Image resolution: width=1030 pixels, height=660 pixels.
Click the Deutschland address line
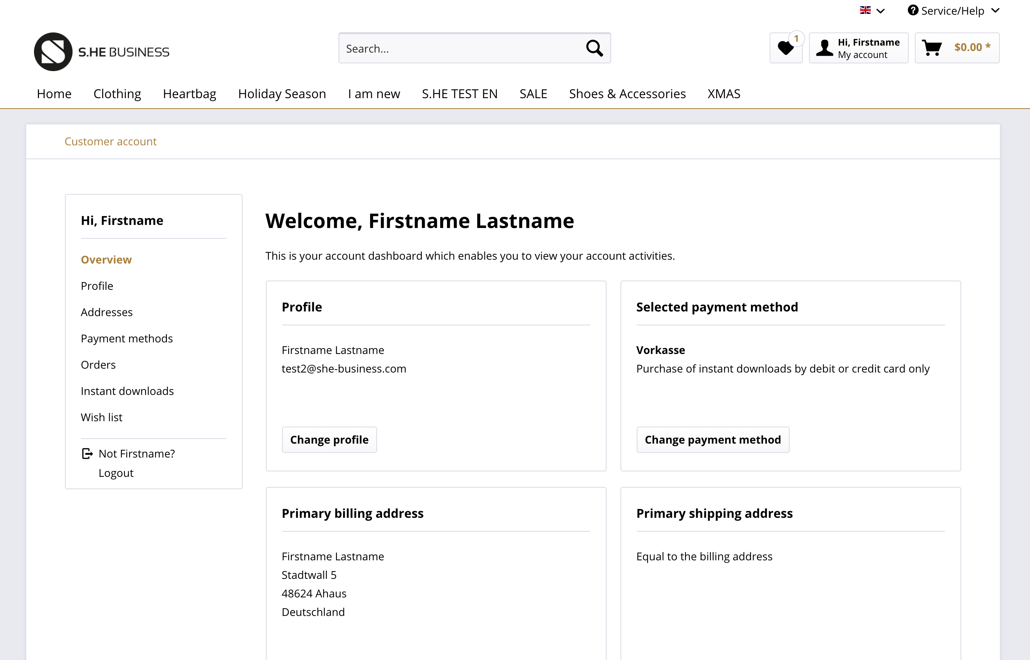(313, 612)
